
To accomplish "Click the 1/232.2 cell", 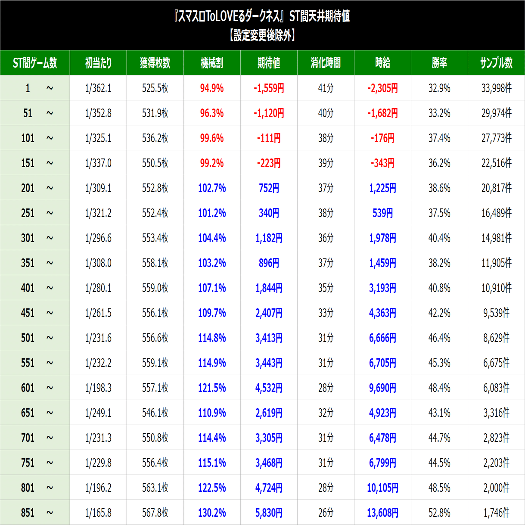I will click(98, 363).
